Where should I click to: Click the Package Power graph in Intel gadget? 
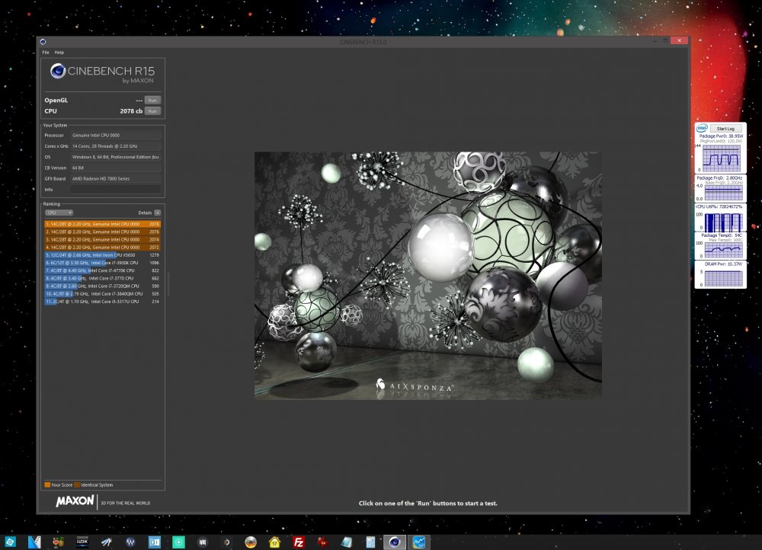click(722, 158)
